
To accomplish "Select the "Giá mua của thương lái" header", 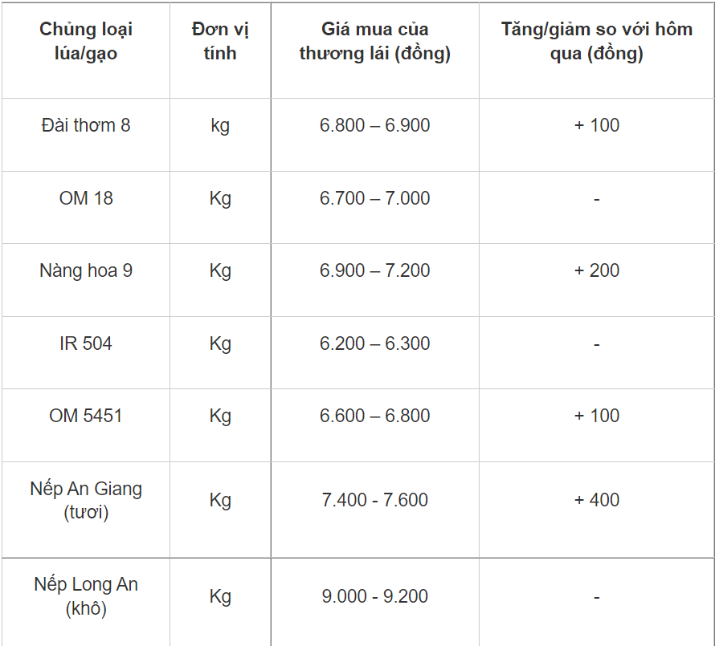I will click(374, 42).
